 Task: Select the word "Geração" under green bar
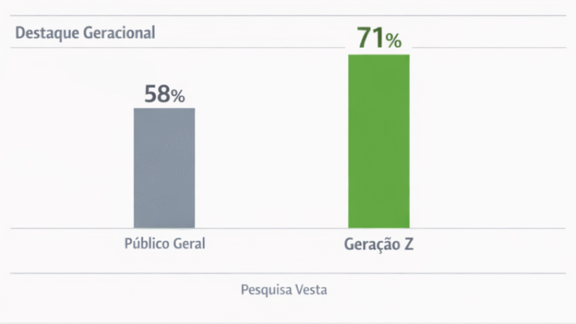point(368,245)
